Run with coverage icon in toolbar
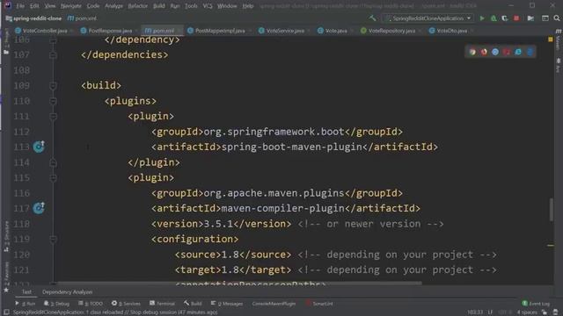 click(505, 18)
